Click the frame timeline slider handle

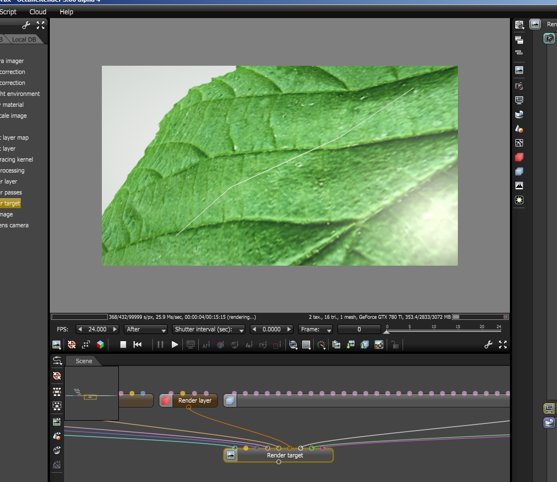pyautogui.click(x=386, y=332)
